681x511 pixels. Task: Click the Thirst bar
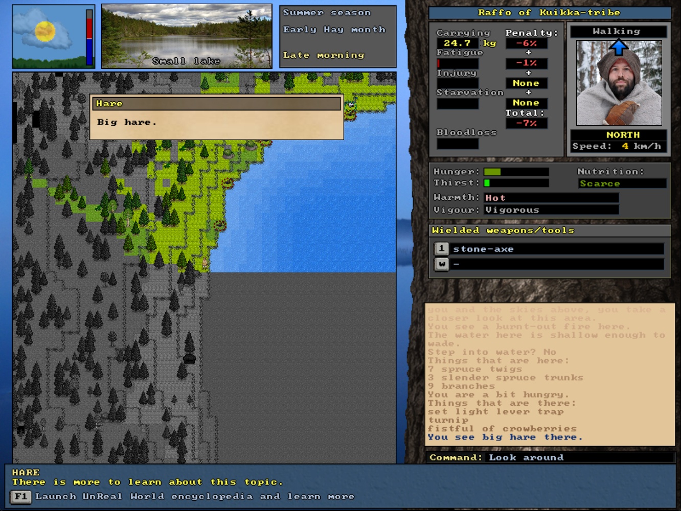[x=516, y=183]
